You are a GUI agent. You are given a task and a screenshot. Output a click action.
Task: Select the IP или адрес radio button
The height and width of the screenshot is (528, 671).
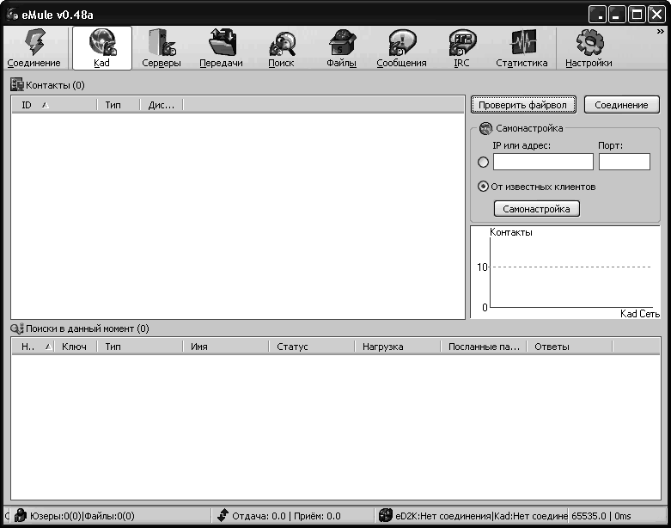tap(483, 163)
